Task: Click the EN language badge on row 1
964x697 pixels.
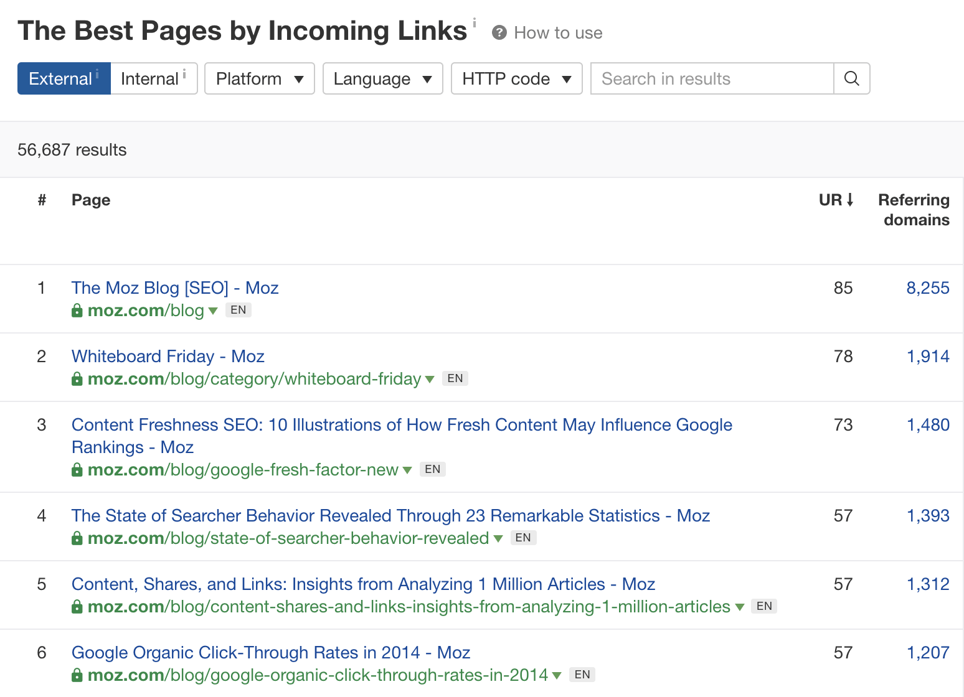Action: tap(238, 309)
